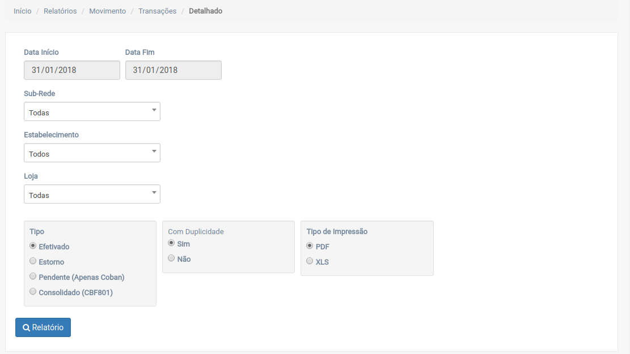Go to Início in breadcrumb
630x354 pixels.
(x=23, y=11)
